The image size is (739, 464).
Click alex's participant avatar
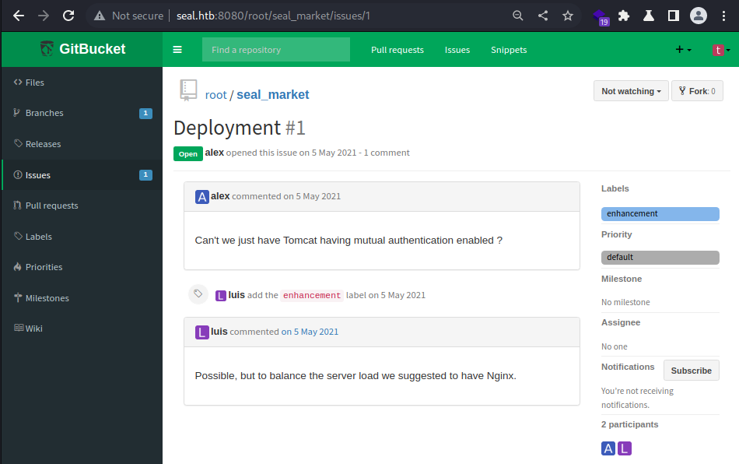[x=608, y=448]
